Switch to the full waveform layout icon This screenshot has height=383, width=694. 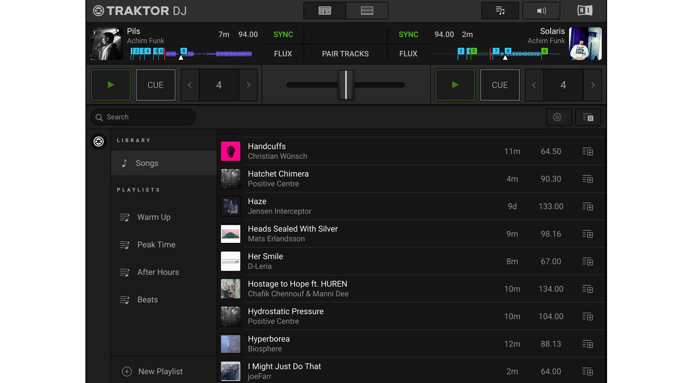tap(367, 10)
